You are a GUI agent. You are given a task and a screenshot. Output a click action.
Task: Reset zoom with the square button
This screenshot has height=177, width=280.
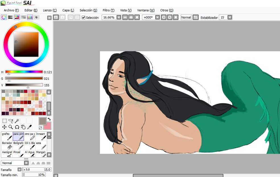(137, 17)
